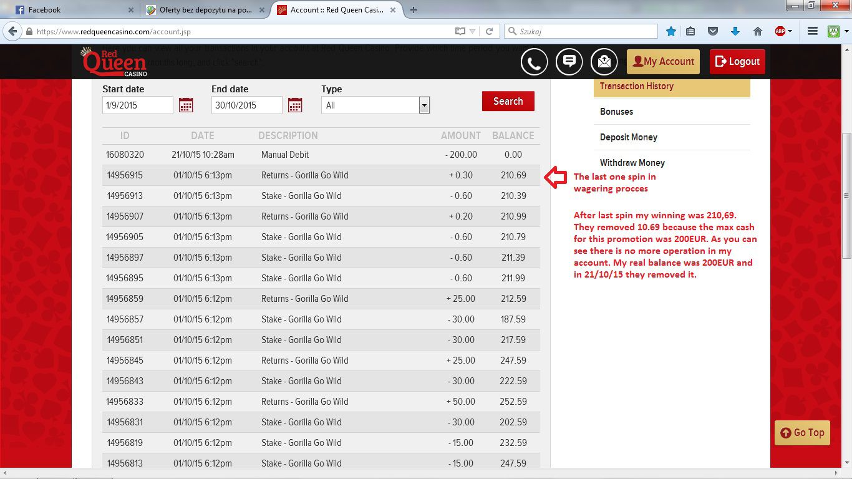Open Deposit Money in the sidebar
This screenshot has width=852, height=479.
(x=672, y=137)
